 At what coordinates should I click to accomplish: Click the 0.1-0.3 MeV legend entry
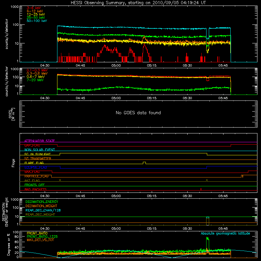pos(37,70)
